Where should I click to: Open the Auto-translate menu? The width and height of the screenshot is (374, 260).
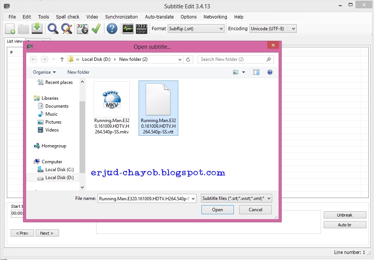[x=159, y=17]
